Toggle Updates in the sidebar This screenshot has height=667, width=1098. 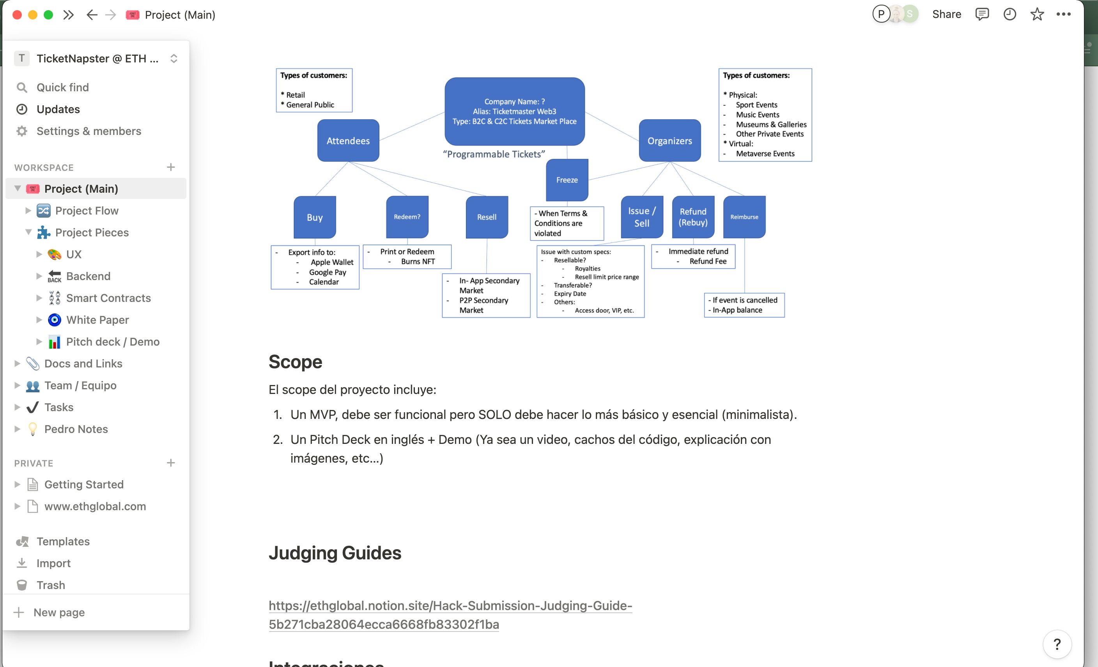58,109
